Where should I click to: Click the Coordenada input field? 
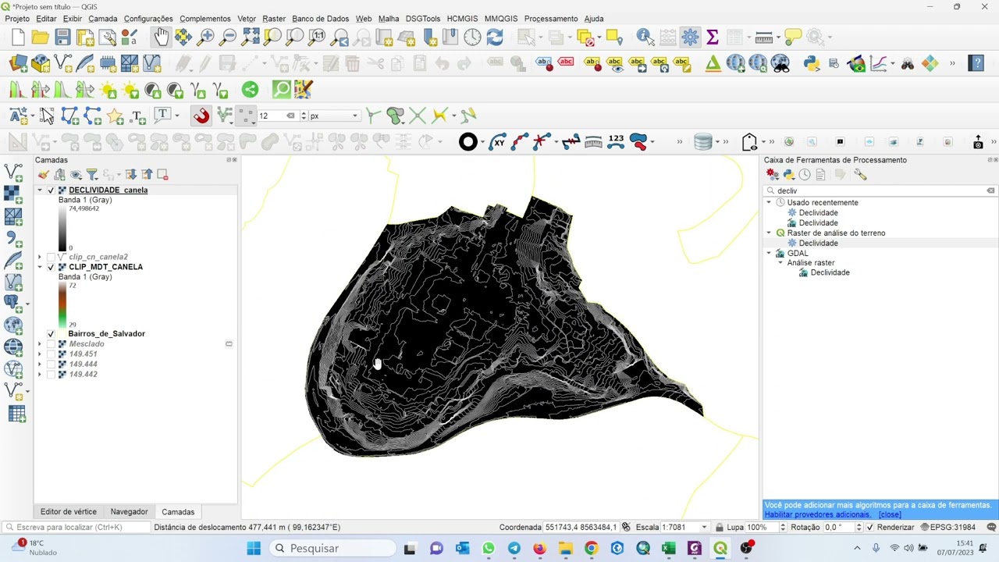581,528
